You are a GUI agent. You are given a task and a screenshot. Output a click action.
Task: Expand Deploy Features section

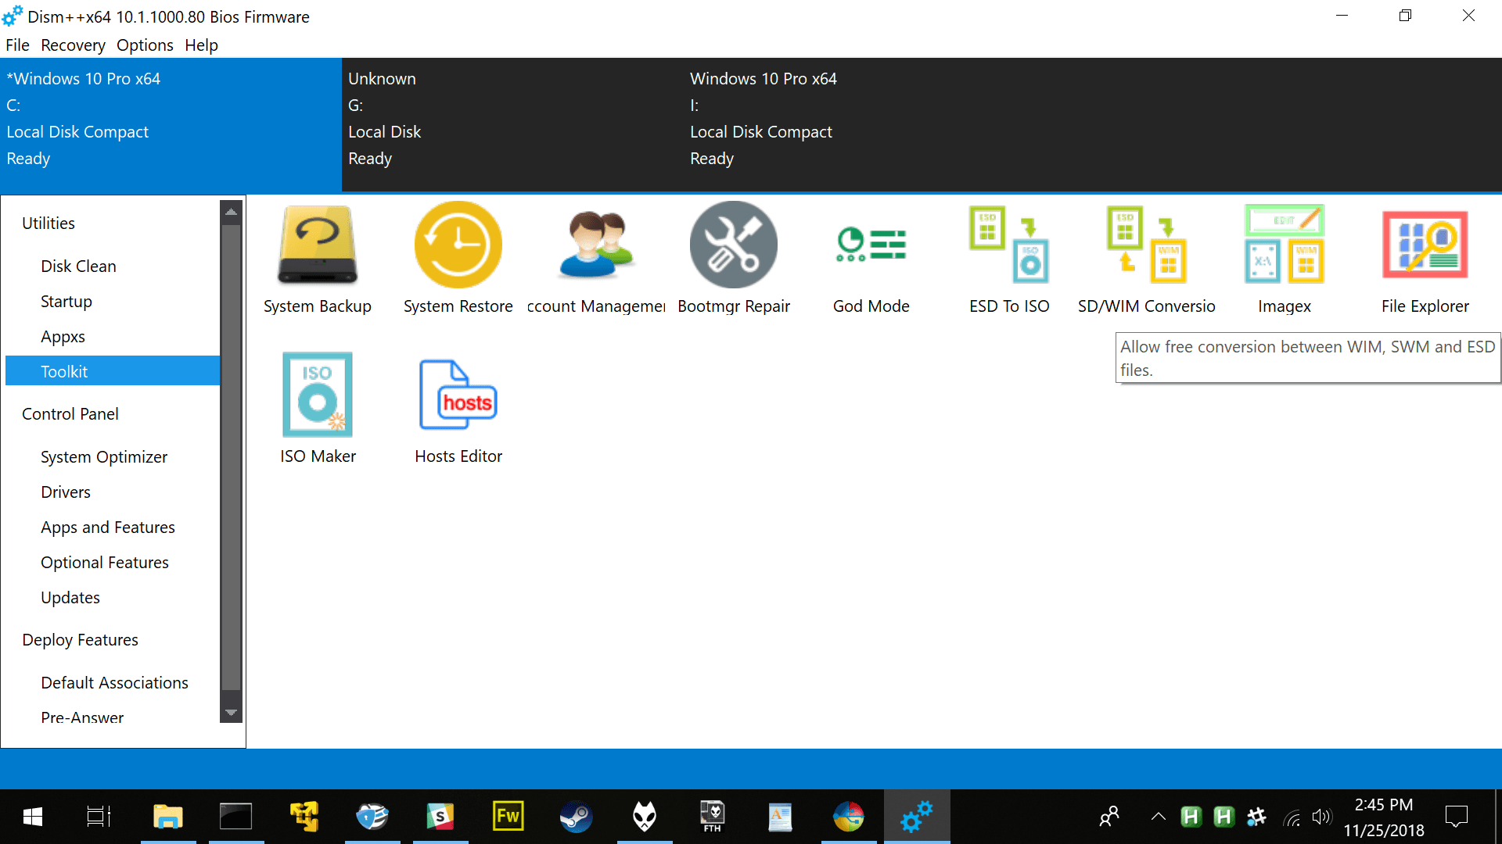[x=80, y=639]
